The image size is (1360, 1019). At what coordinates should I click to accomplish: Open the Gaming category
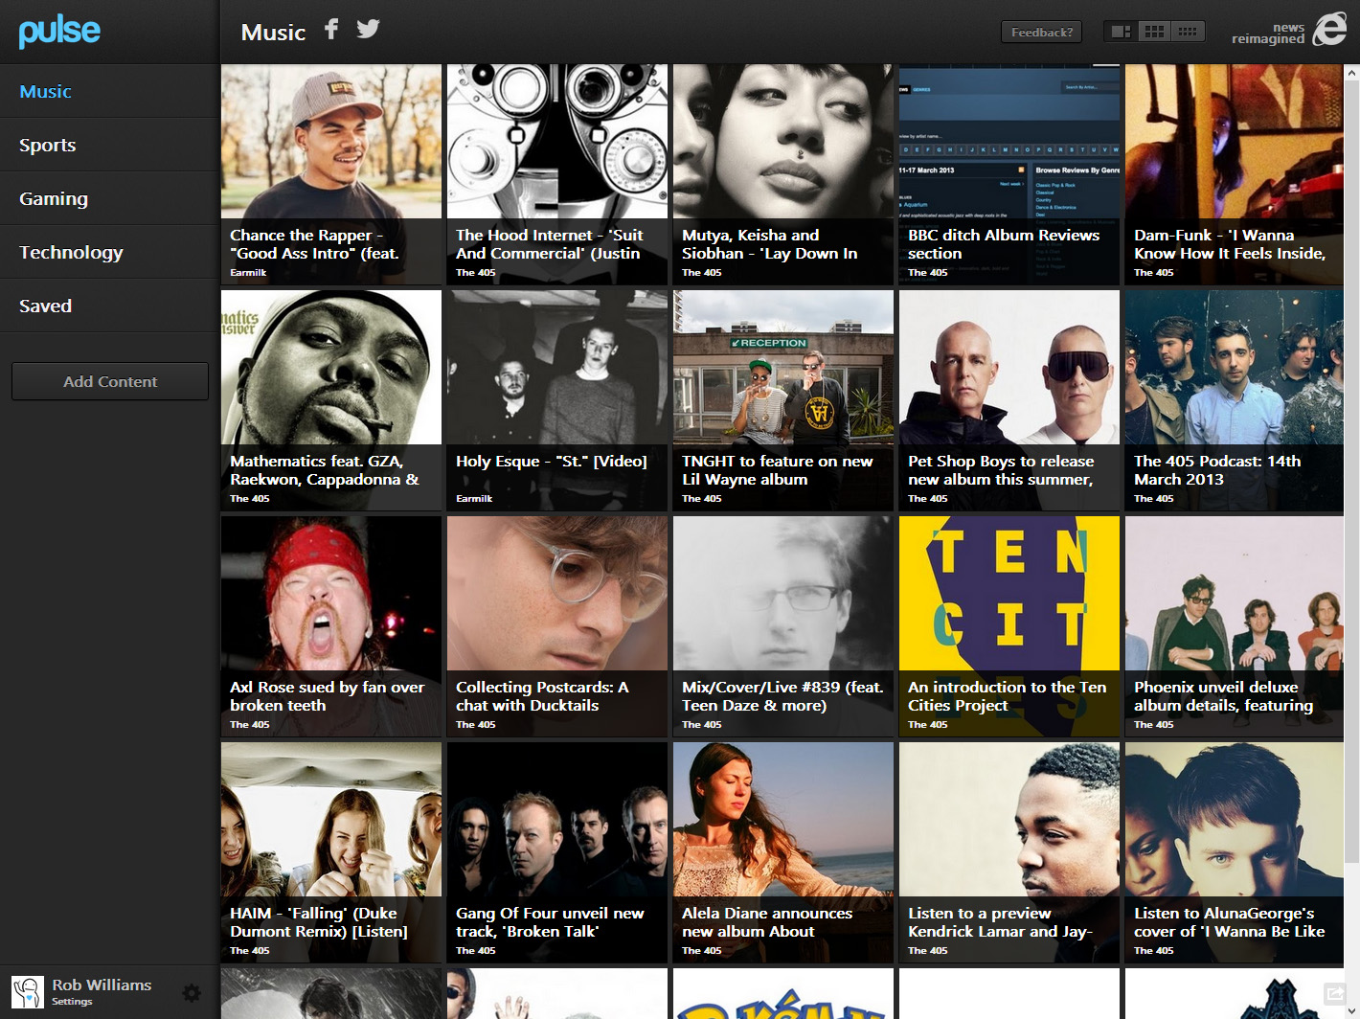109,198
